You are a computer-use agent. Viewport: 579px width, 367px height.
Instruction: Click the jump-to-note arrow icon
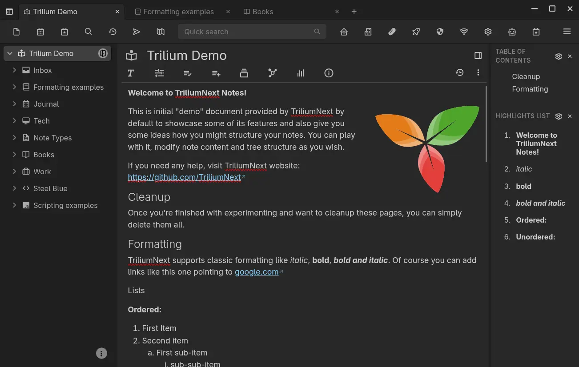(x=137, y=32)
